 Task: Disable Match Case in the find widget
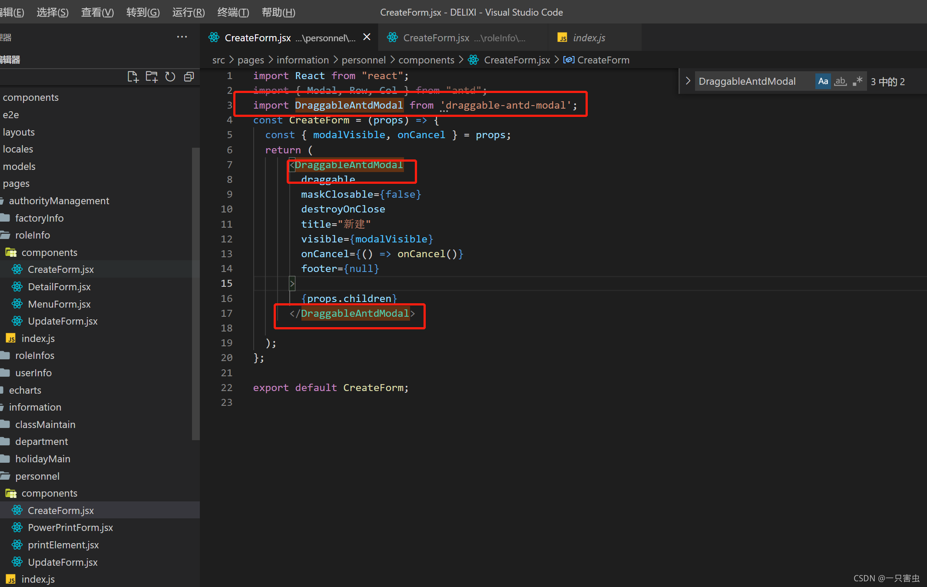pos(823,81)
